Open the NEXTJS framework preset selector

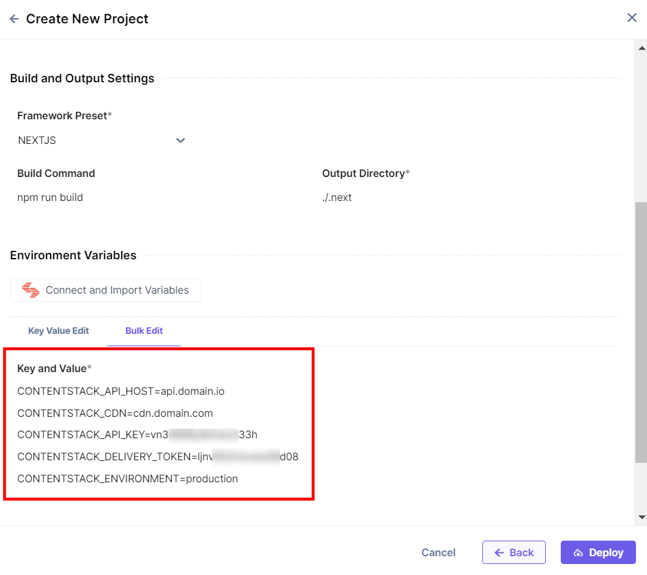click(97, 141)
